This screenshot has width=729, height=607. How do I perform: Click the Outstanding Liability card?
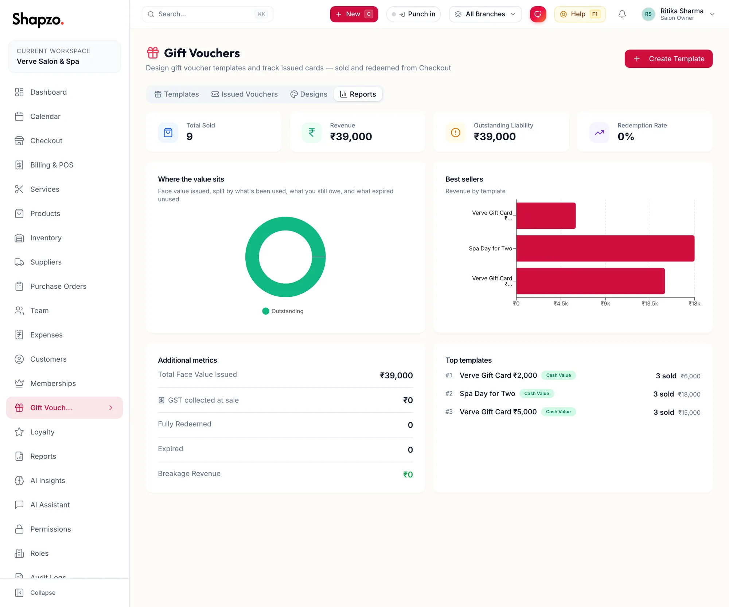coord(501,131)
